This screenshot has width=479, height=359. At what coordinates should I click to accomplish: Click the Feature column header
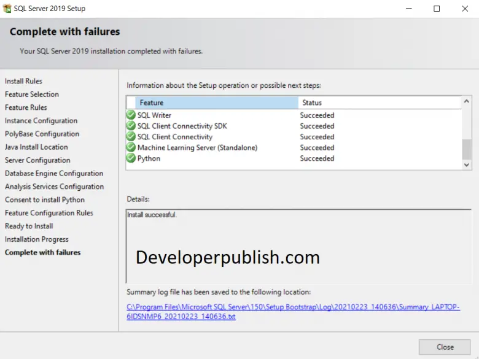[217, 102]
